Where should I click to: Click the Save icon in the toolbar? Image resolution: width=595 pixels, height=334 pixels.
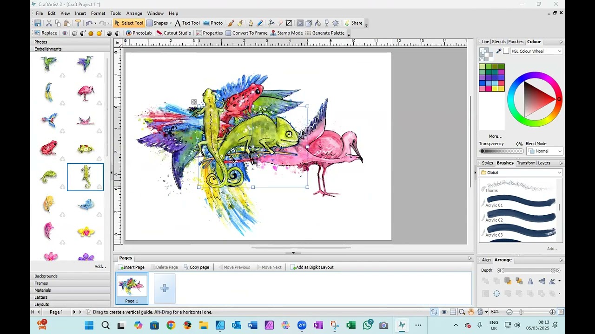click(38, 23)
